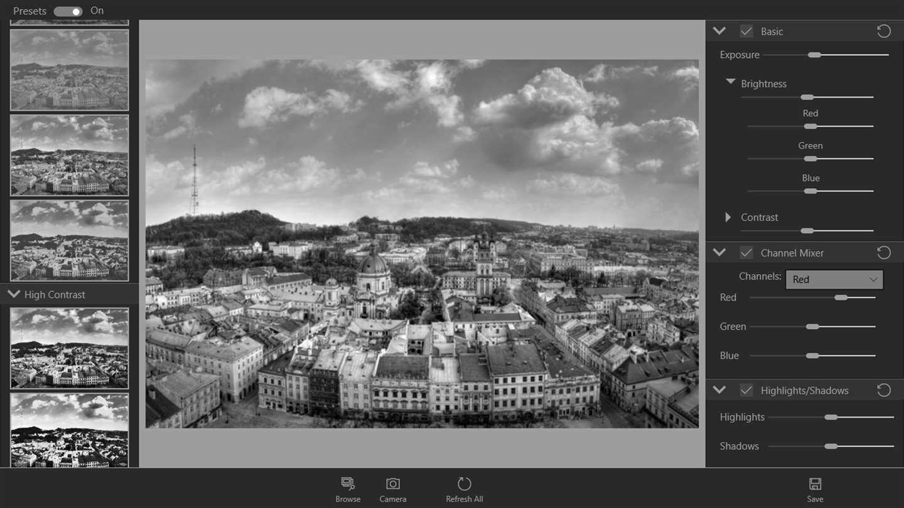Click the Channel Mixer Blue slider handle

[x=812, y=356]
